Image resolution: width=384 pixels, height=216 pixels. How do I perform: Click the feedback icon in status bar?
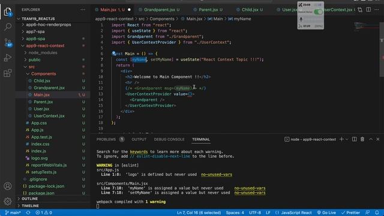367,212
